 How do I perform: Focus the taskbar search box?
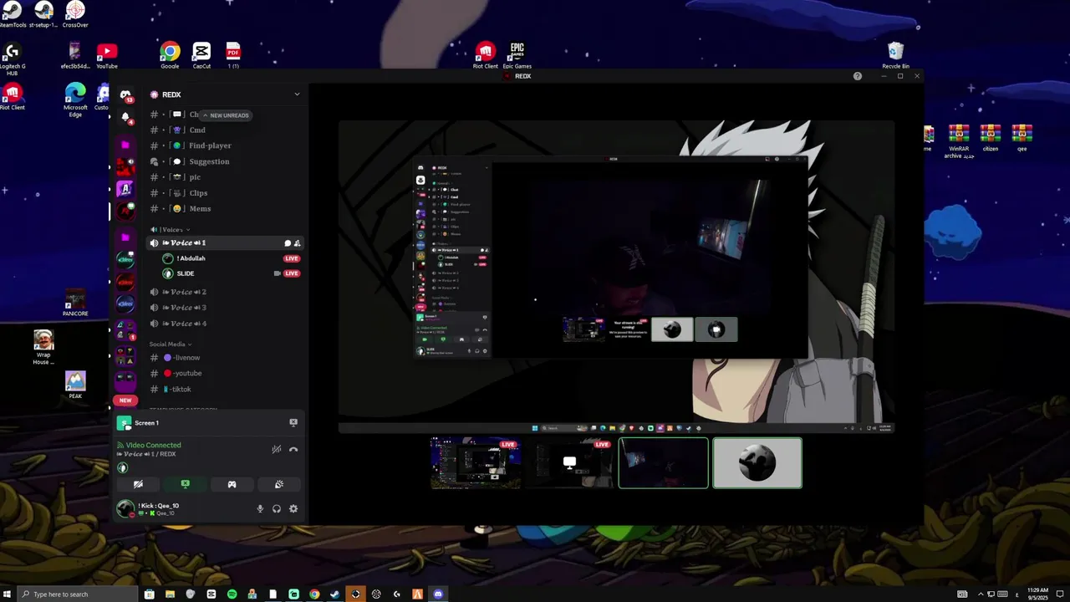(77, 594)
